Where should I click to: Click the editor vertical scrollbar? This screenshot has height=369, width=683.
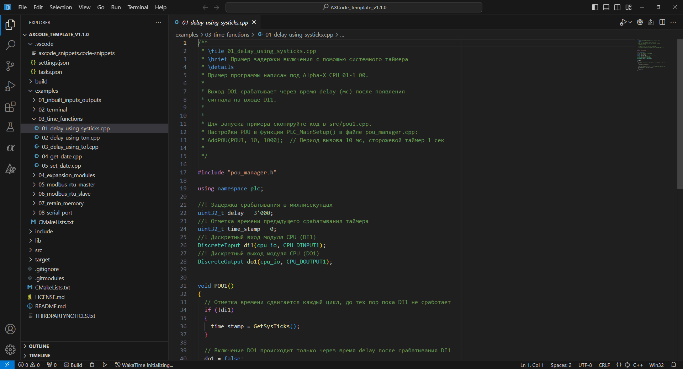(680, 114)
